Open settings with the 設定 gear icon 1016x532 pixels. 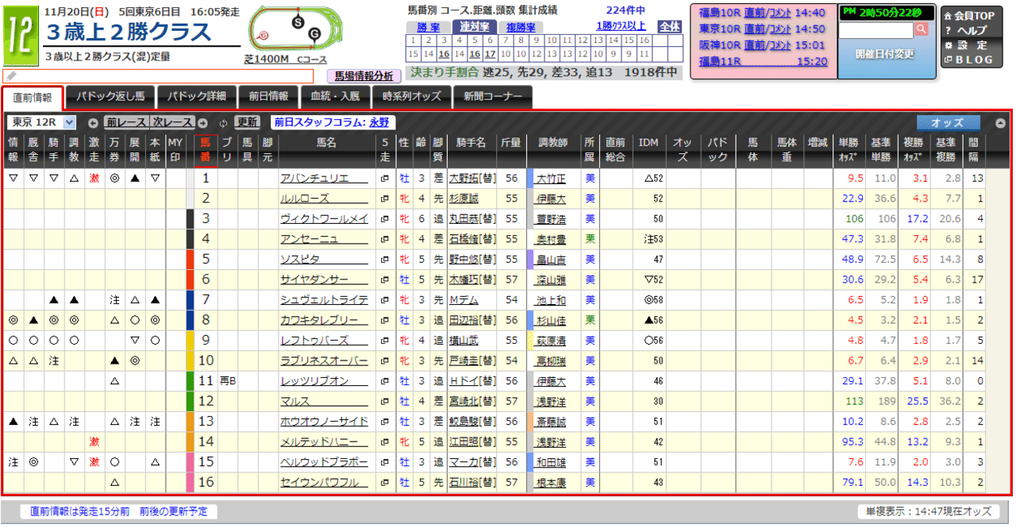(x=949, y=45)
